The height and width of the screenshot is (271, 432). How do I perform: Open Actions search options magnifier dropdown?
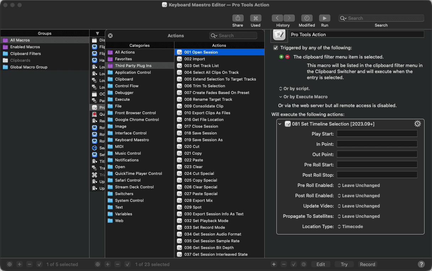(214, 35)
